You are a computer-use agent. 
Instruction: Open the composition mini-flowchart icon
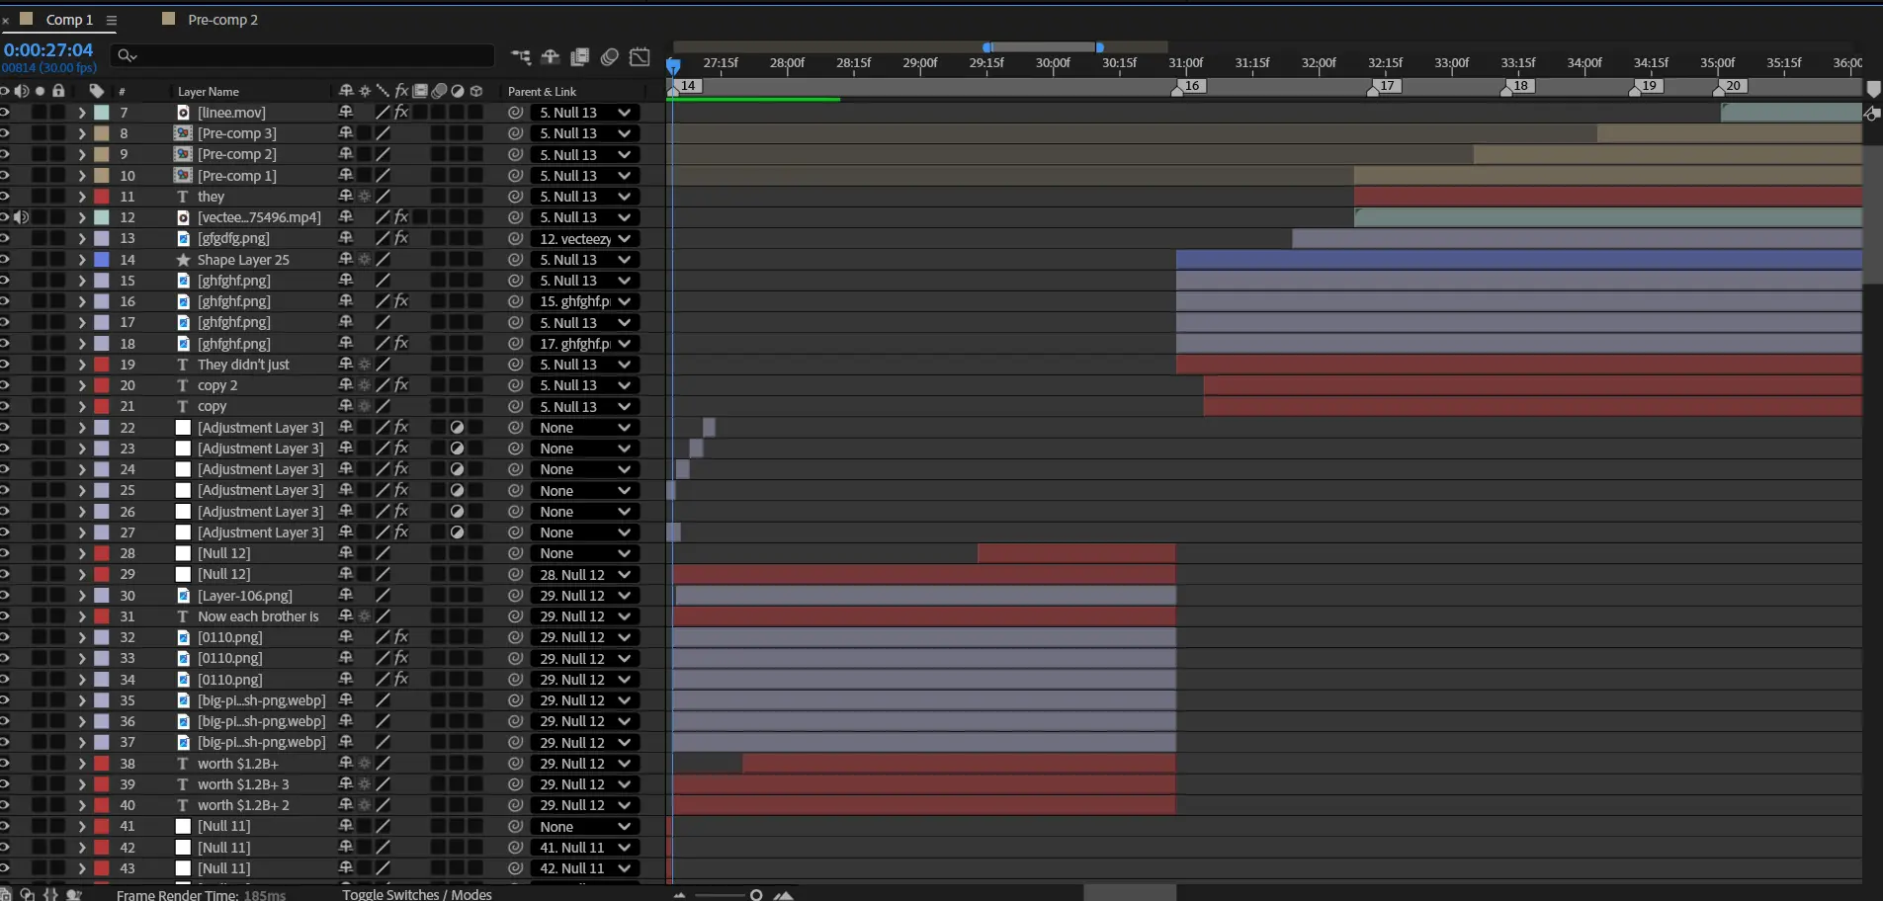pyautogui.click(x=521, y=57)
